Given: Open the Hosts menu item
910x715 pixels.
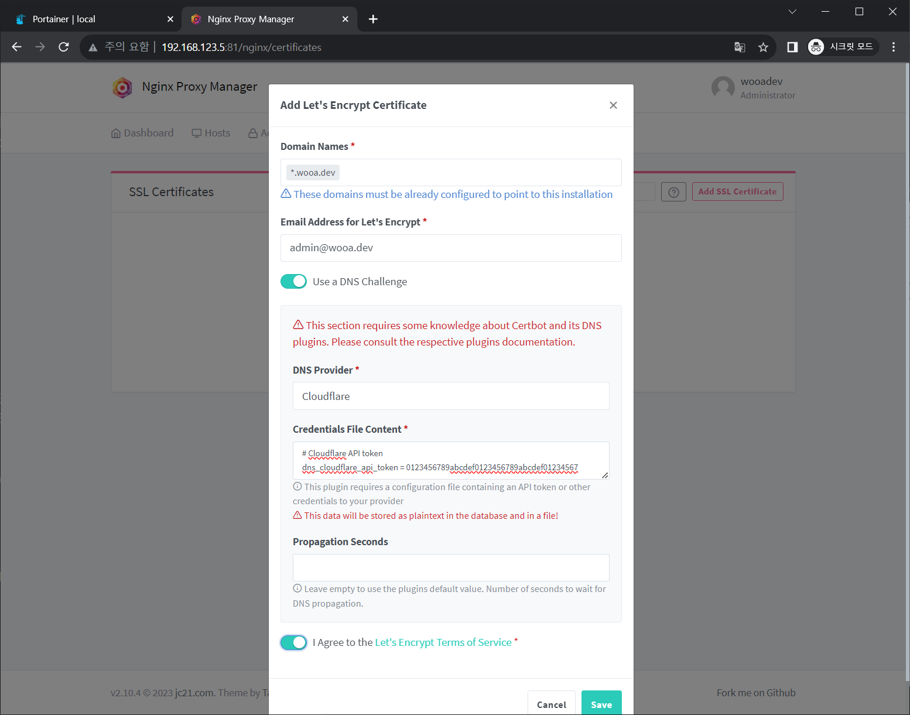Looking at the screenshot, I should (211, 133).
